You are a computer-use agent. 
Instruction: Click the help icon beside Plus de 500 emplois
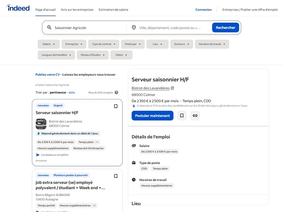pos(117,93)
